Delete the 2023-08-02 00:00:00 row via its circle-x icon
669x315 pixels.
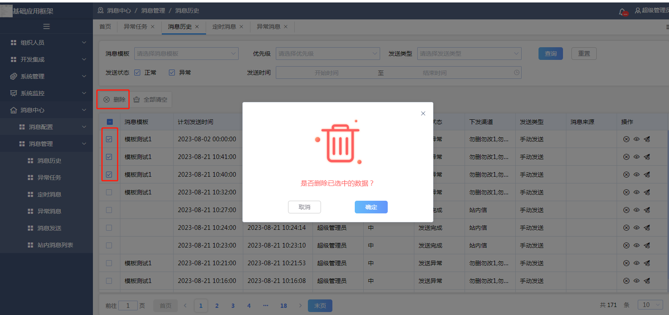click(x=626, y=139)
